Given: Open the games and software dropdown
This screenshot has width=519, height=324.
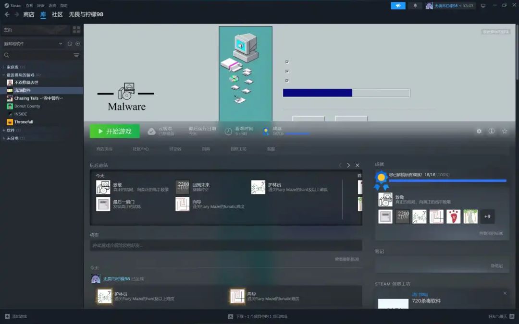Looking at the screenshot, I should click(x=33, y=44).
